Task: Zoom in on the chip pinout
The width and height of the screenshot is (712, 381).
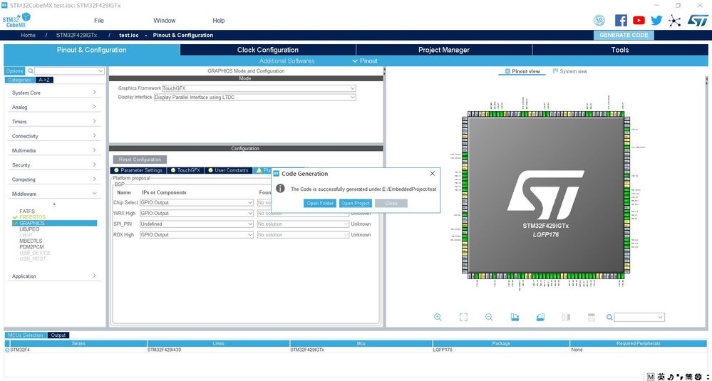Action: click(438, 317)
